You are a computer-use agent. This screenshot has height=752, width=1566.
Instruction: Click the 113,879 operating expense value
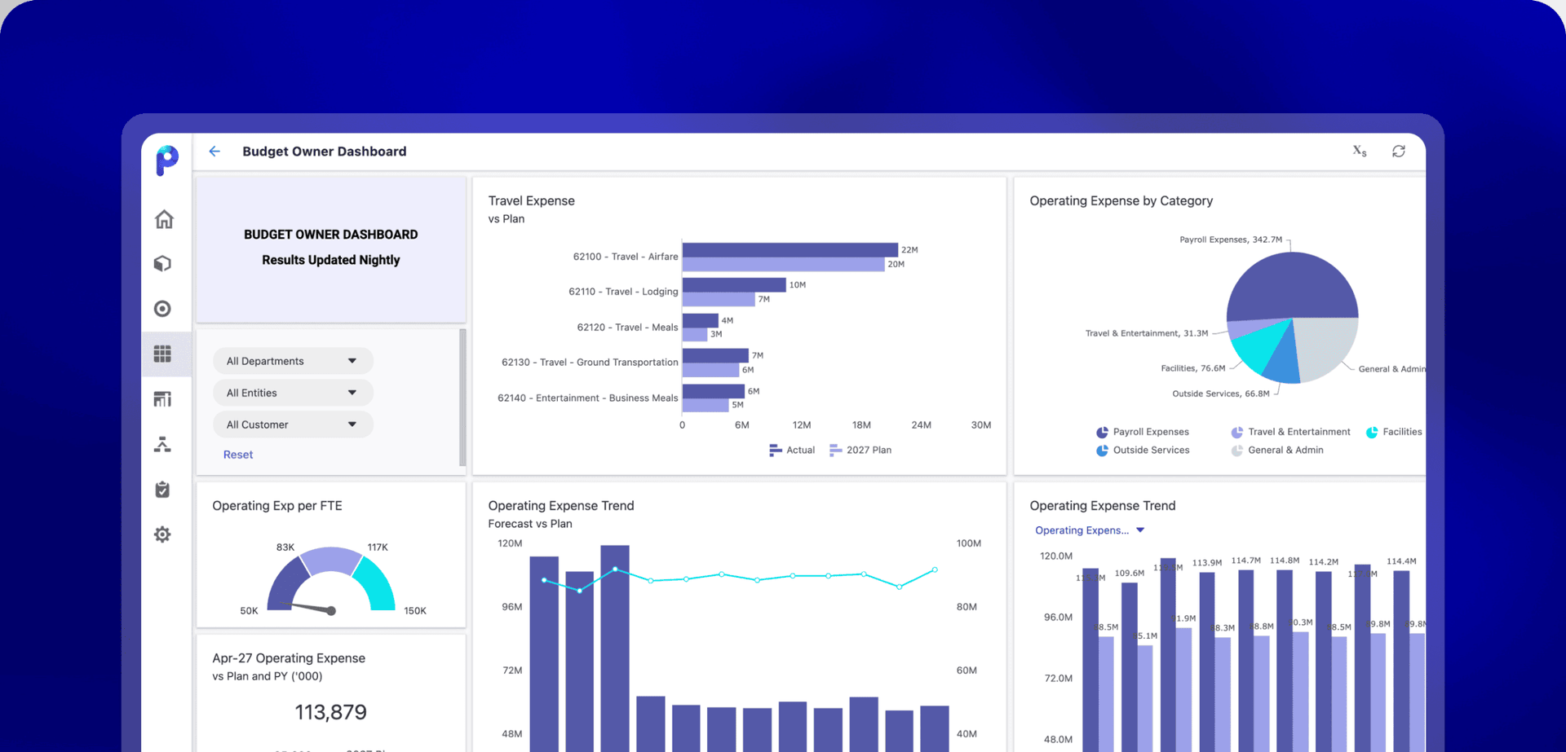[330, 713]
